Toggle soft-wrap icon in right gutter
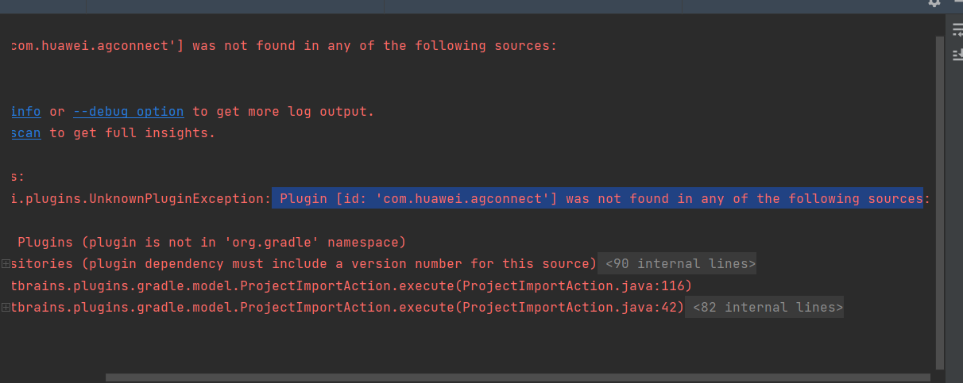Viewport: 963px width, 383px height. [x=957, y=30]
